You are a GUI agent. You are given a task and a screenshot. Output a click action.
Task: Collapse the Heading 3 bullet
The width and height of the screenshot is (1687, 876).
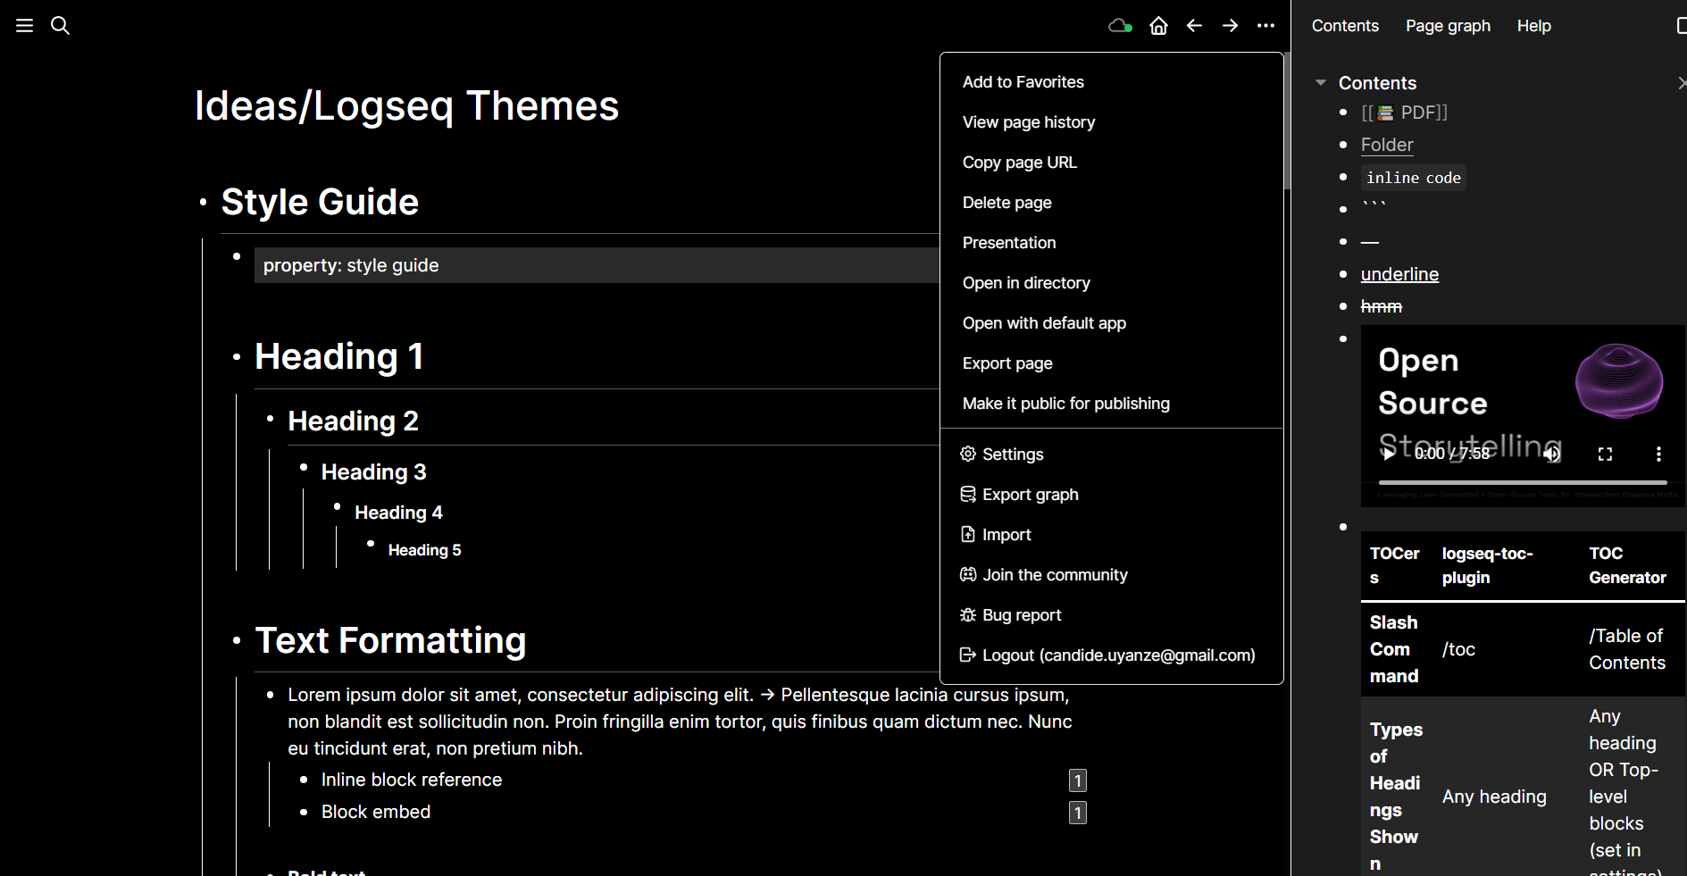click(304, 467)
